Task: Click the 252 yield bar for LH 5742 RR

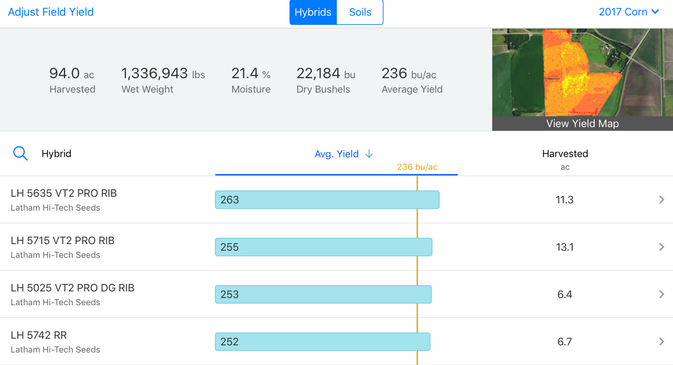Action: coord(322,342)
